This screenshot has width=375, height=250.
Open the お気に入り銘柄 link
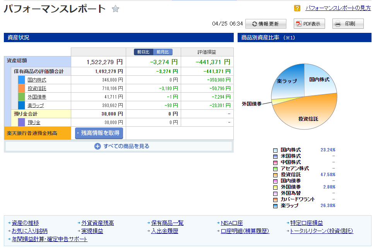pos(30,231)
